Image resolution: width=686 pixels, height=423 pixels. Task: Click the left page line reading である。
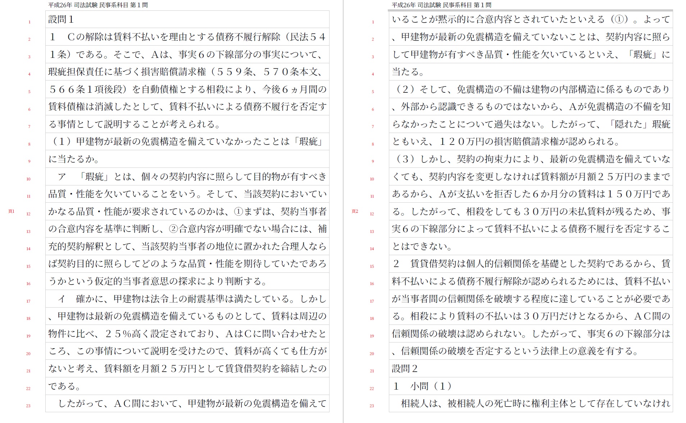(65, 386)
